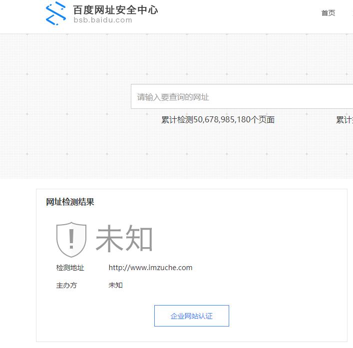This screenshot has width=353, height=348.
Task: Open the 首页 navigation item
Action: click(x=328, y=13)
